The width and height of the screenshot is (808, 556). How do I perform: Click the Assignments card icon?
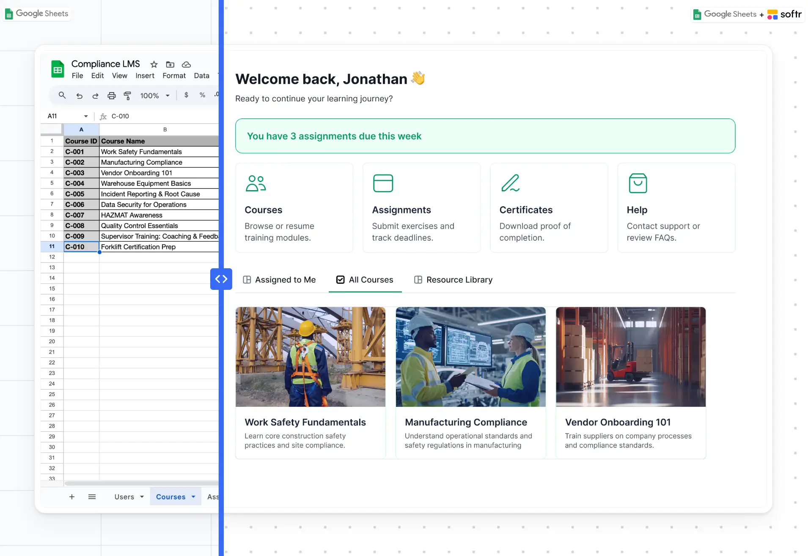pyautogui.click(x=383, y=183)
